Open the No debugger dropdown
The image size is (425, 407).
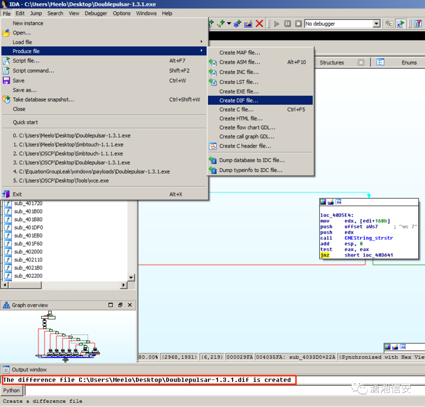point(377,24)
